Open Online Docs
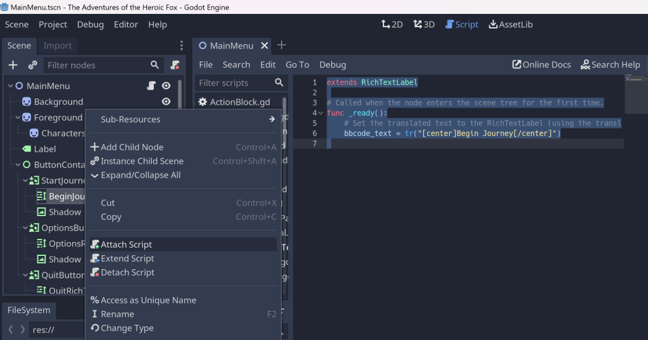Image resolution: width=648 pixels, height=340 pixels. point(542,64)
